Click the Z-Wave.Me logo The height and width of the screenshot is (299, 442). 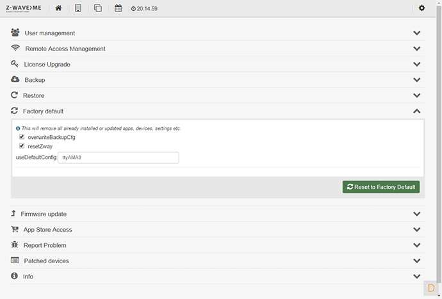(24, 8)
